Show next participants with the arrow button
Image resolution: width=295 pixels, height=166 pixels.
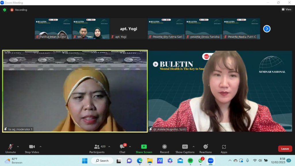tap(267, 29)
